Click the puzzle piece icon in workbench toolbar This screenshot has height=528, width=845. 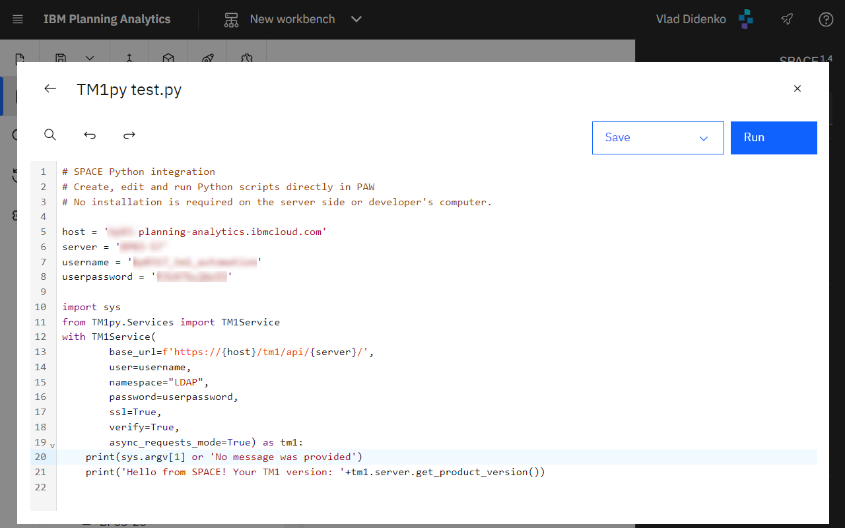pos(247,59)
